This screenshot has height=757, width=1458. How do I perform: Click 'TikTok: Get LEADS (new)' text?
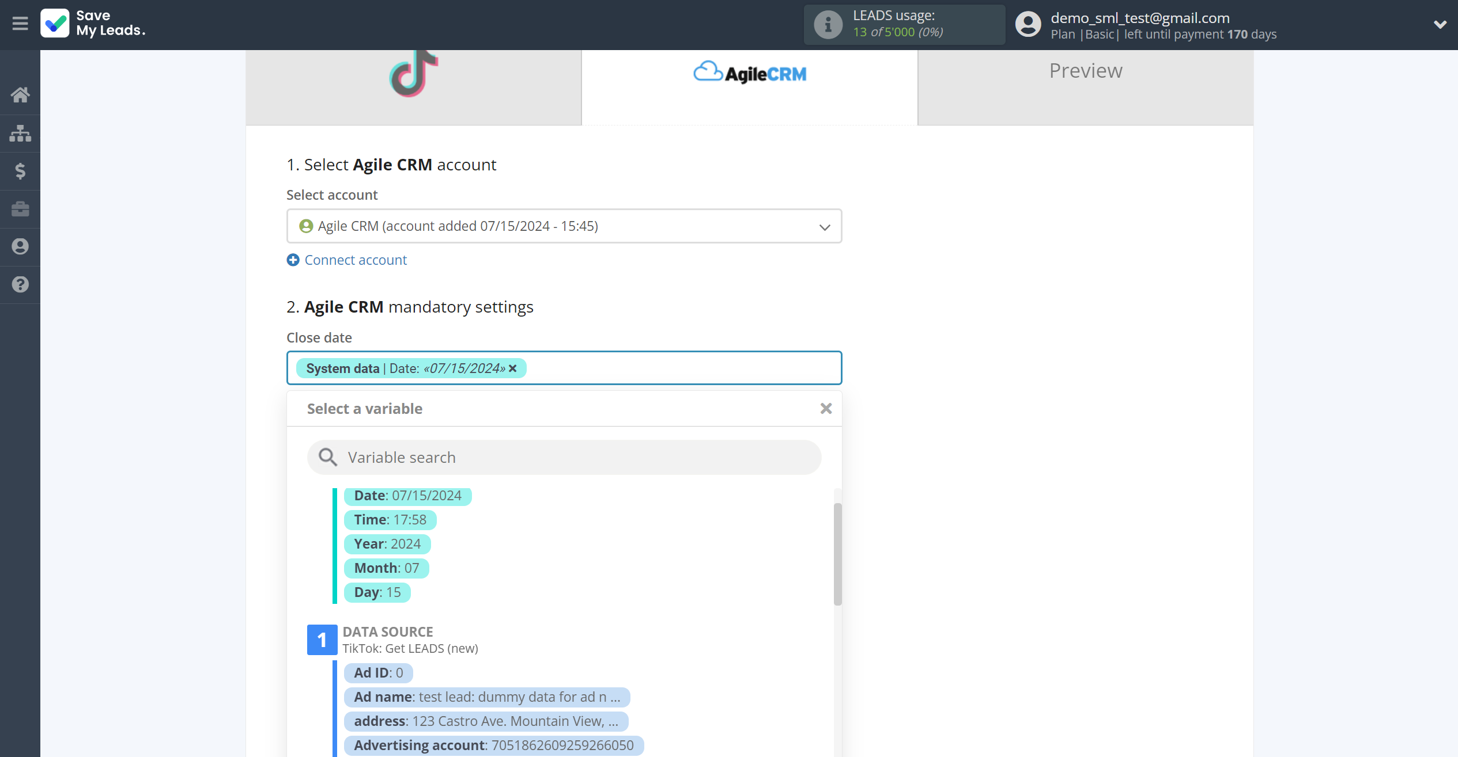[410, 649]
